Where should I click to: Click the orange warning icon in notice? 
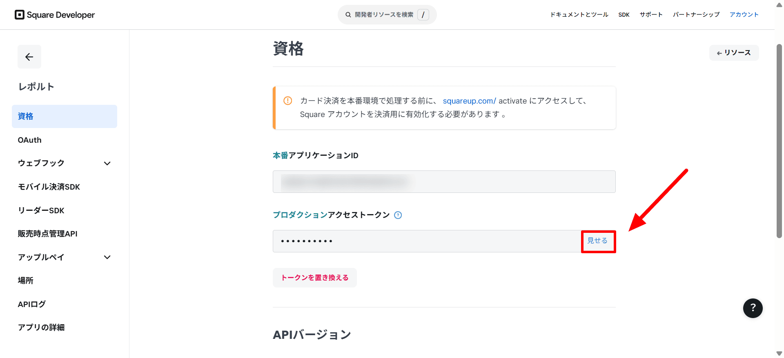point(288,100)
